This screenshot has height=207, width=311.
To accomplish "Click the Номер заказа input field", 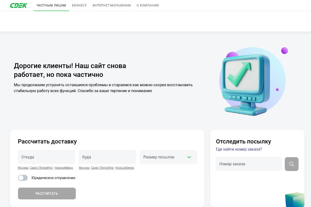I will (x=249, y=164).
